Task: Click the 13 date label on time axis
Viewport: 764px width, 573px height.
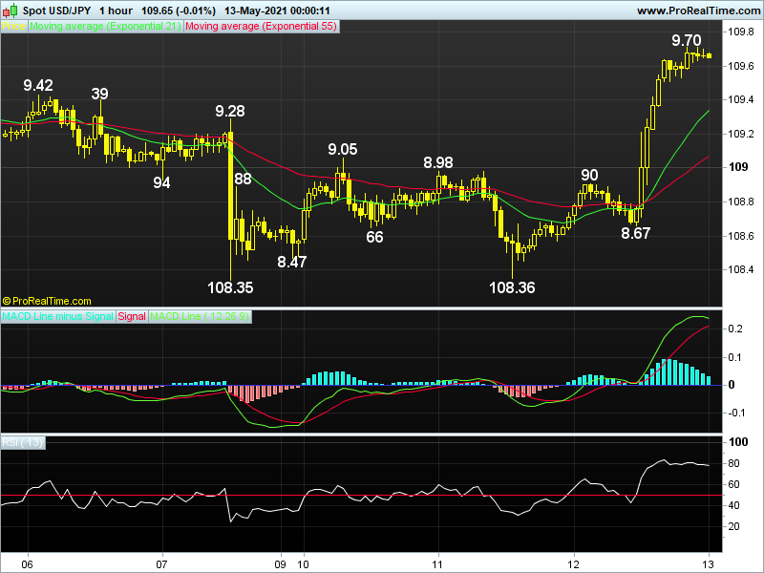Action: 708,564
